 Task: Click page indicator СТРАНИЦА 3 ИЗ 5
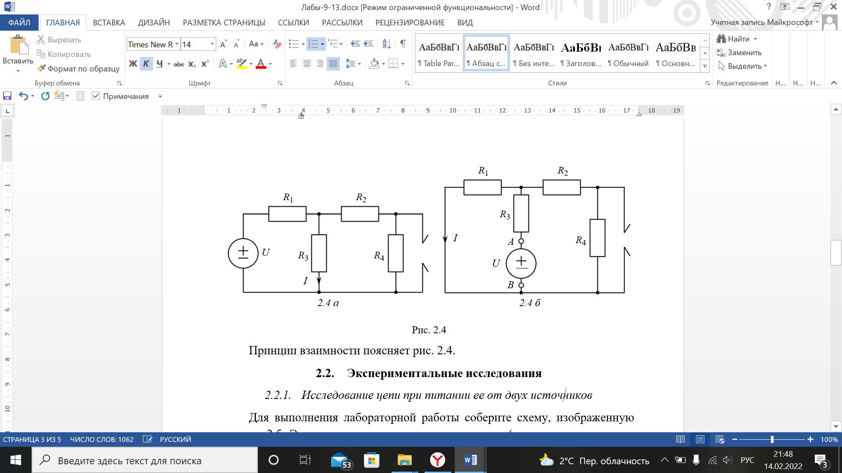point(32,439)
